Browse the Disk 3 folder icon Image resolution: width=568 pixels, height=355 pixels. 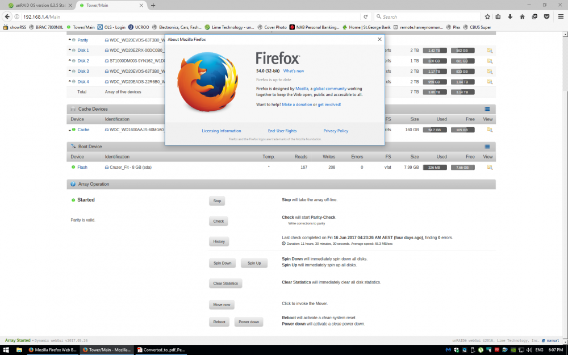490,72
